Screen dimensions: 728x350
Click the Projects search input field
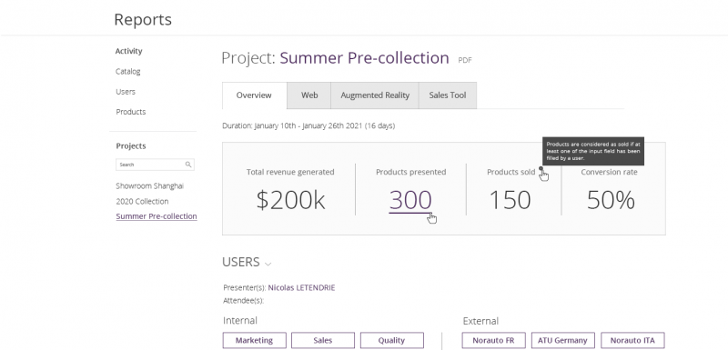click(155, 165)
